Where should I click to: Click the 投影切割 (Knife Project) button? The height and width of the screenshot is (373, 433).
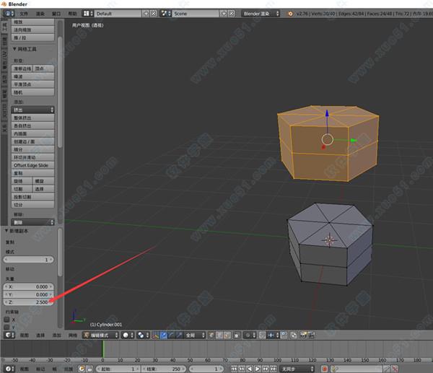[x=32, y=197]
